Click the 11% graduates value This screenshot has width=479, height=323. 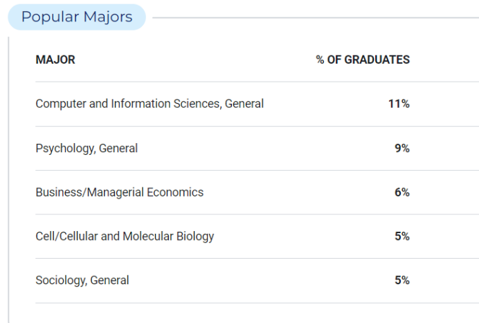pos(399,104)
